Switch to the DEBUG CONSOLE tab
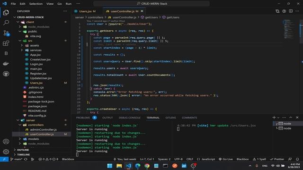This screenshot has width=303, height=170. click(129, 118)
